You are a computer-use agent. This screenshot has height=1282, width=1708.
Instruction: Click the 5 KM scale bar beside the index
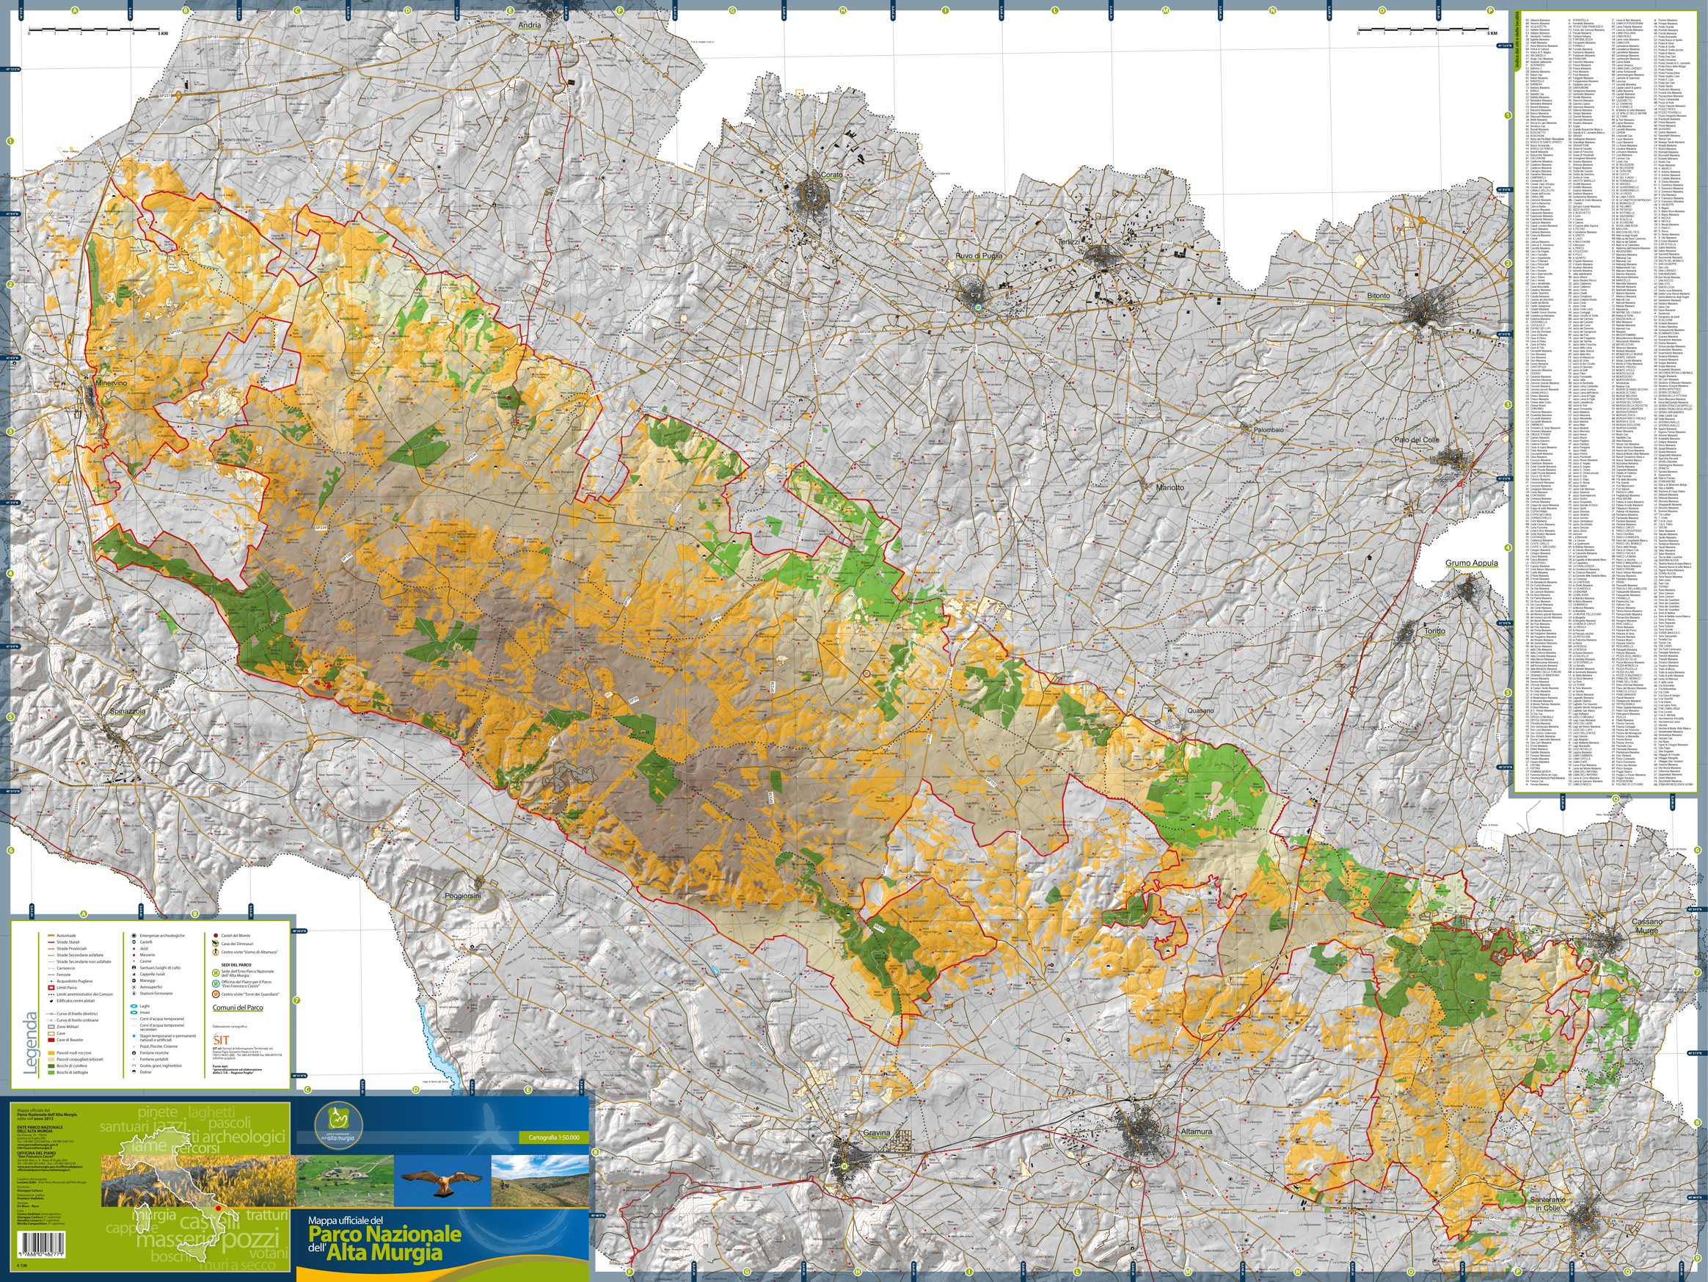coord(1428,32)
